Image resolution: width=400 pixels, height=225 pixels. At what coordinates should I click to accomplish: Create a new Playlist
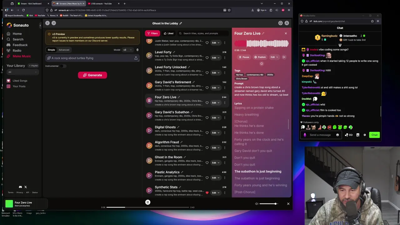pyautogui.click(x=33, y=66)
